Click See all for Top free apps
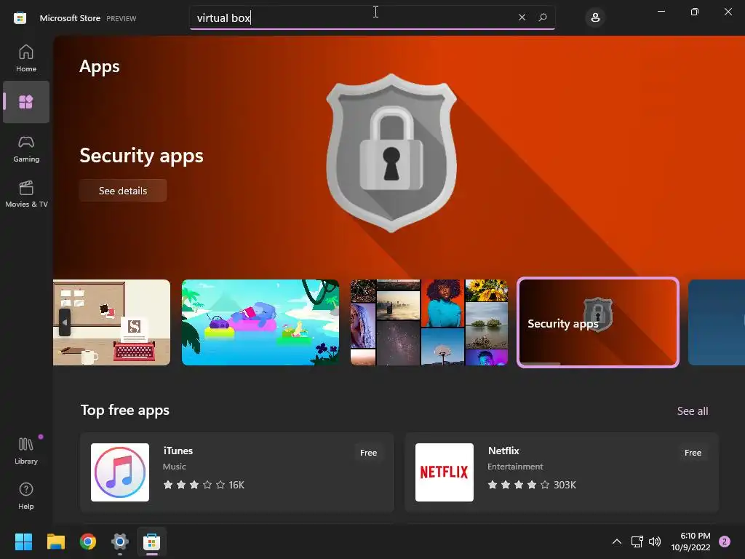Image resolution: width=745 pixels, height=559 pixels. (x=693, y=411)
